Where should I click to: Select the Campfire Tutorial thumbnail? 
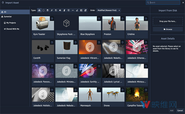[137, 95]
